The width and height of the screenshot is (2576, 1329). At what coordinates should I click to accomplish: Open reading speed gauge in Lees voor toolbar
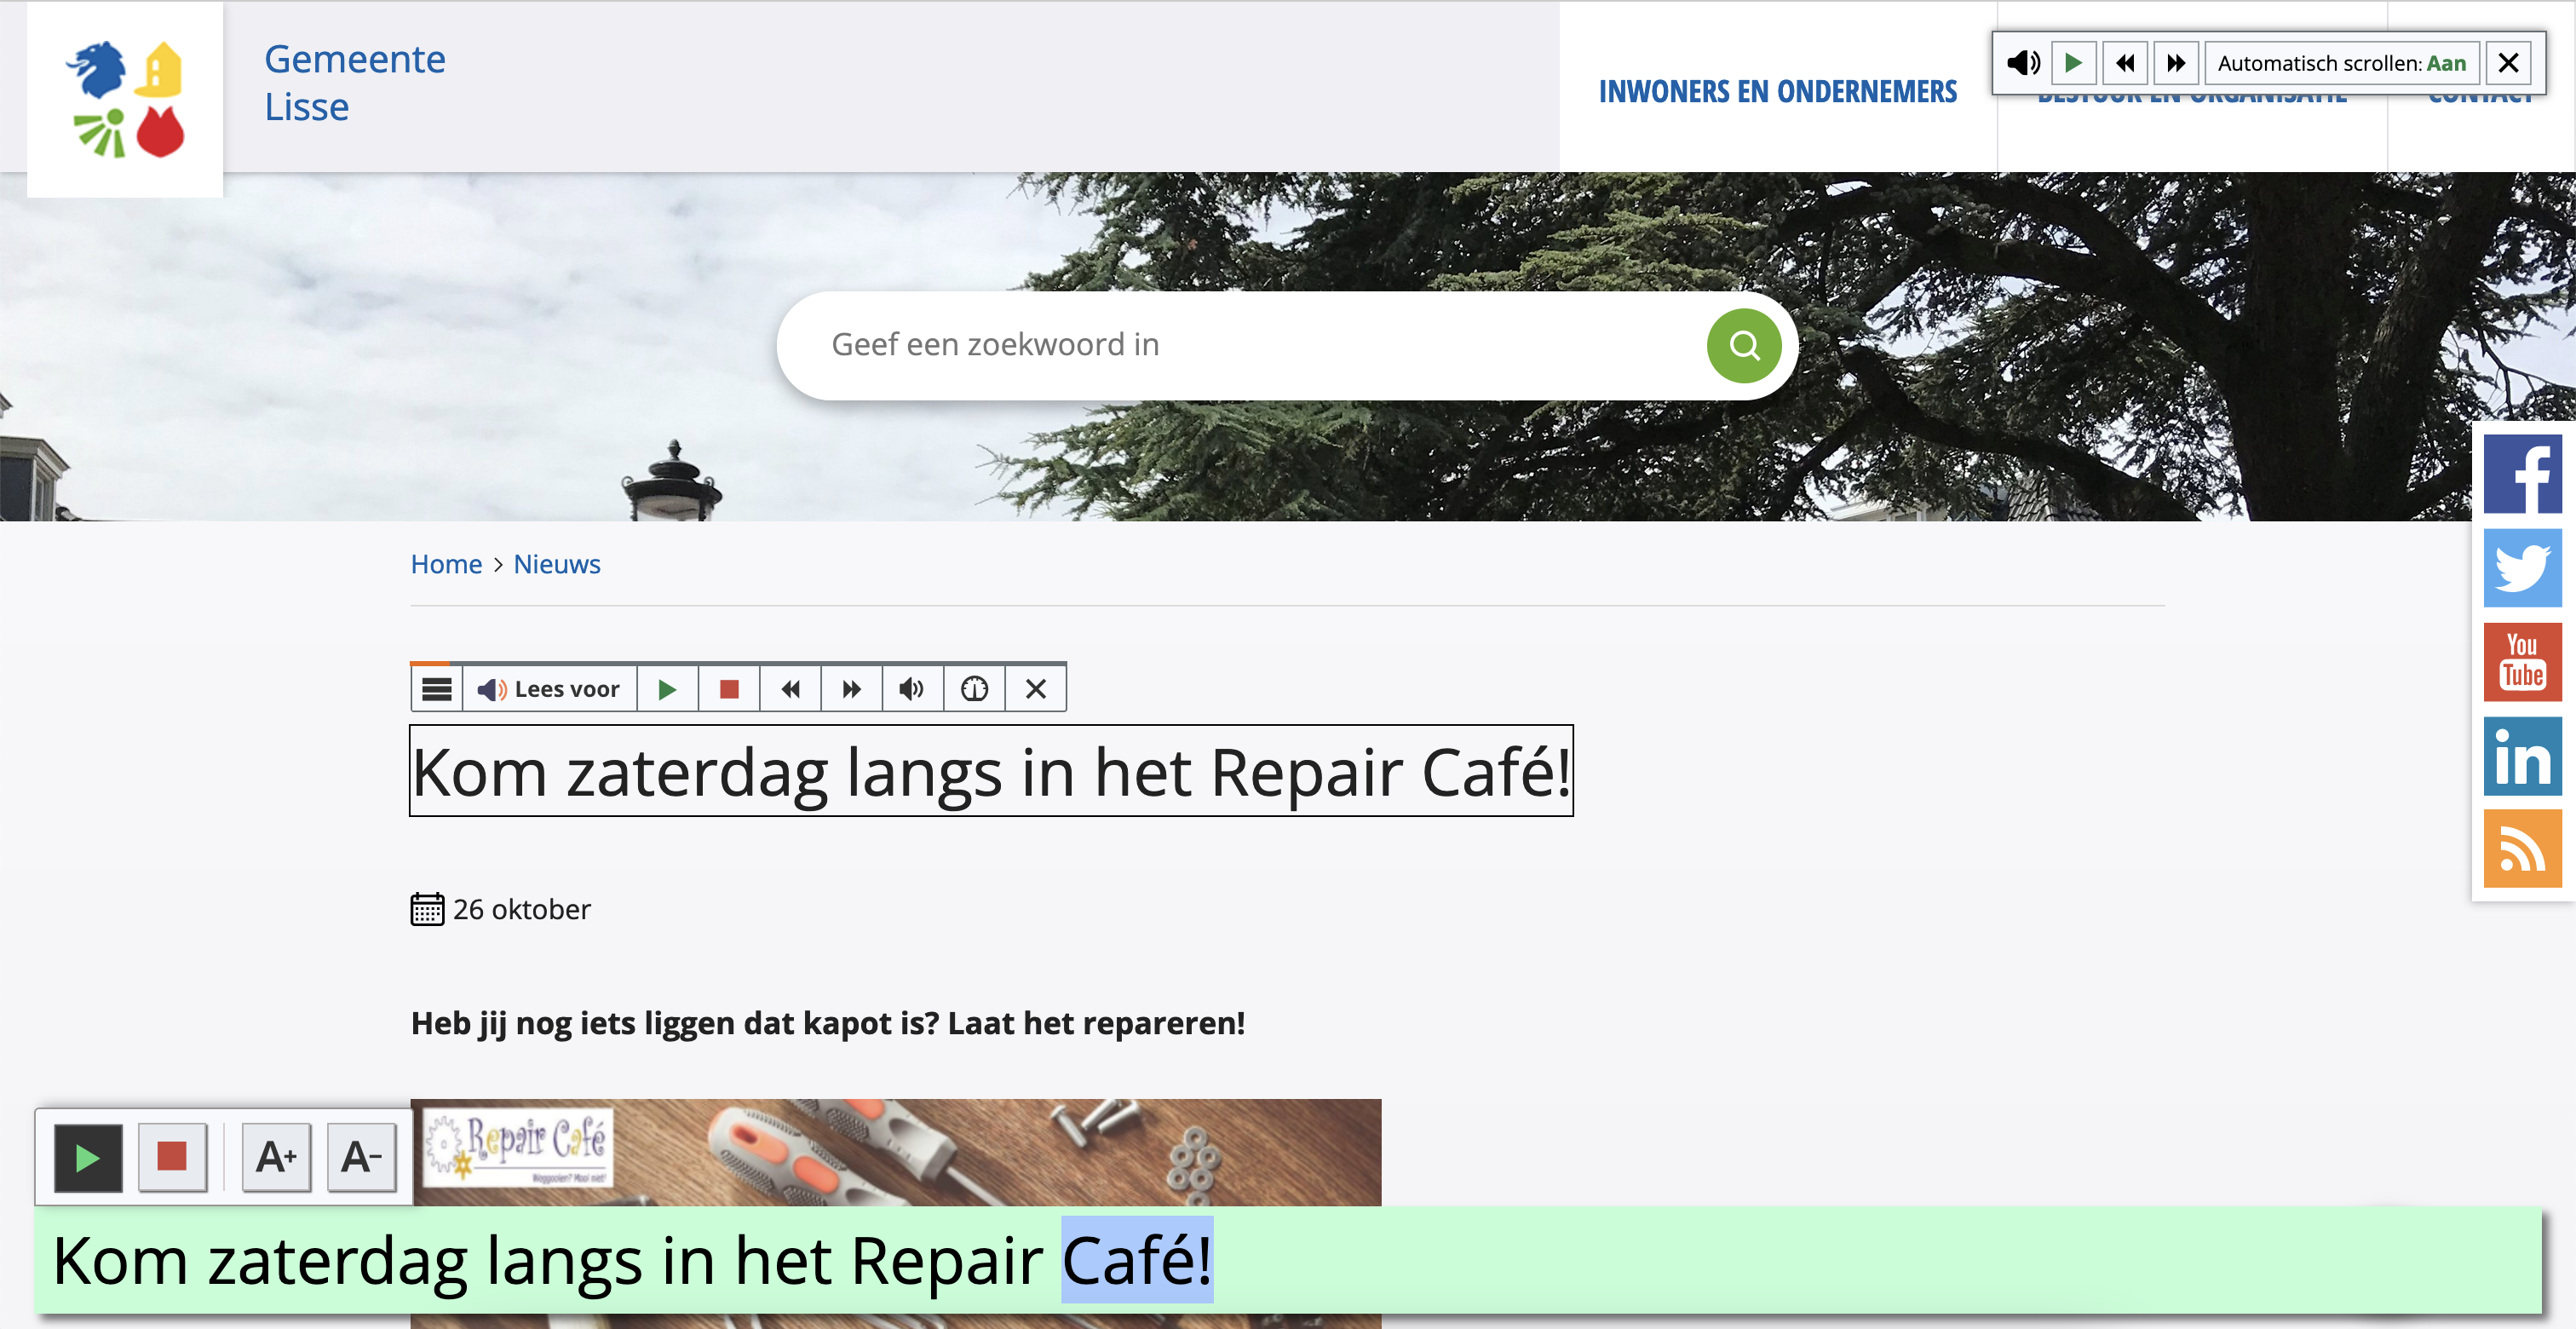(x=974, y=689)
